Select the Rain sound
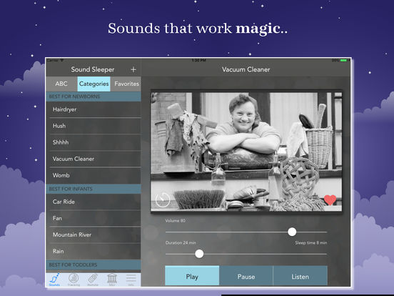This screenshot has height=296, width=394. [x=94, y=251]
